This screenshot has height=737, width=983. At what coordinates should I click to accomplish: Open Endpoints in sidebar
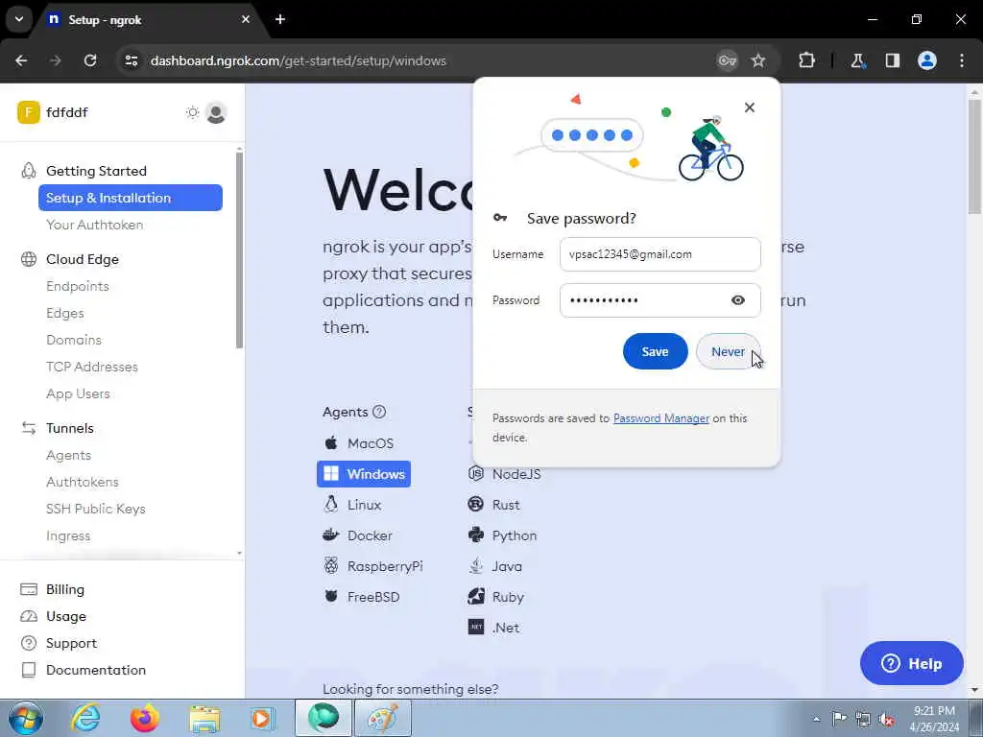pyautogui.click(x=78, y=286)
